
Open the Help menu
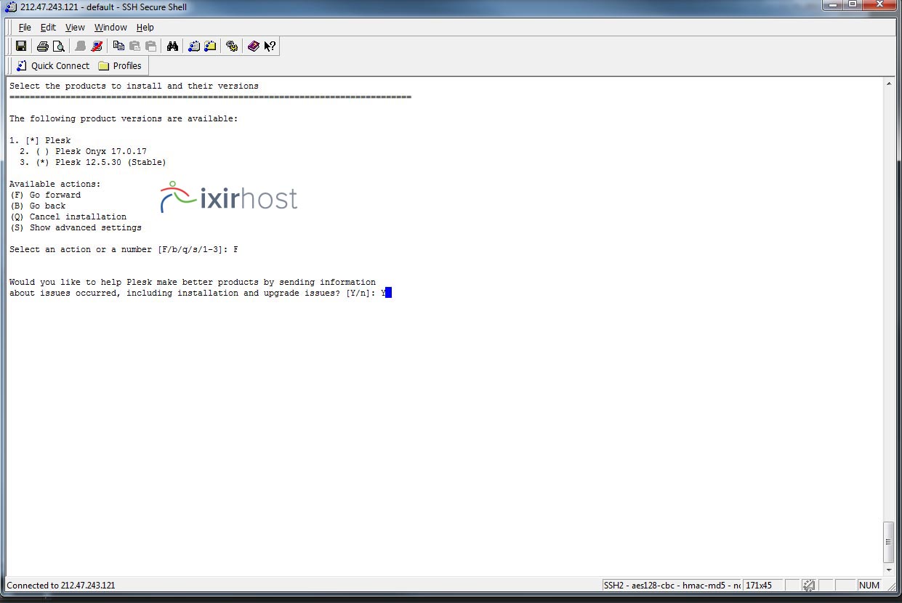point(145,28)
